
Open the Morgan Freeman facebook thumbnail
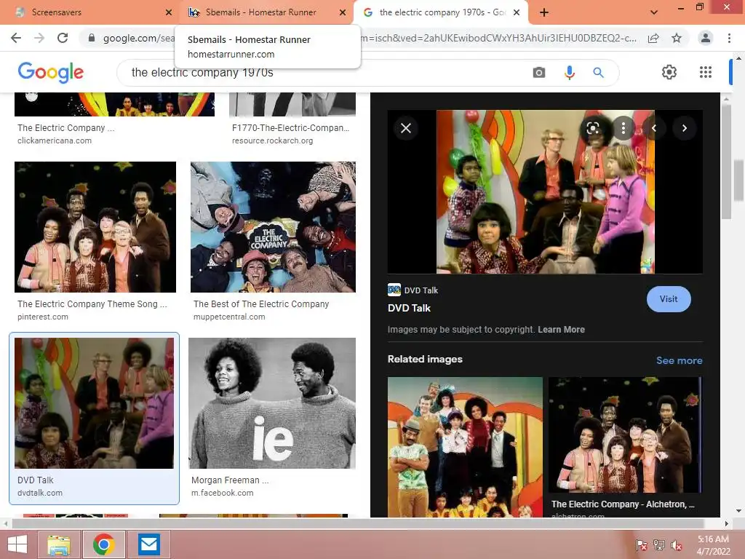click(x=272, y=403)
